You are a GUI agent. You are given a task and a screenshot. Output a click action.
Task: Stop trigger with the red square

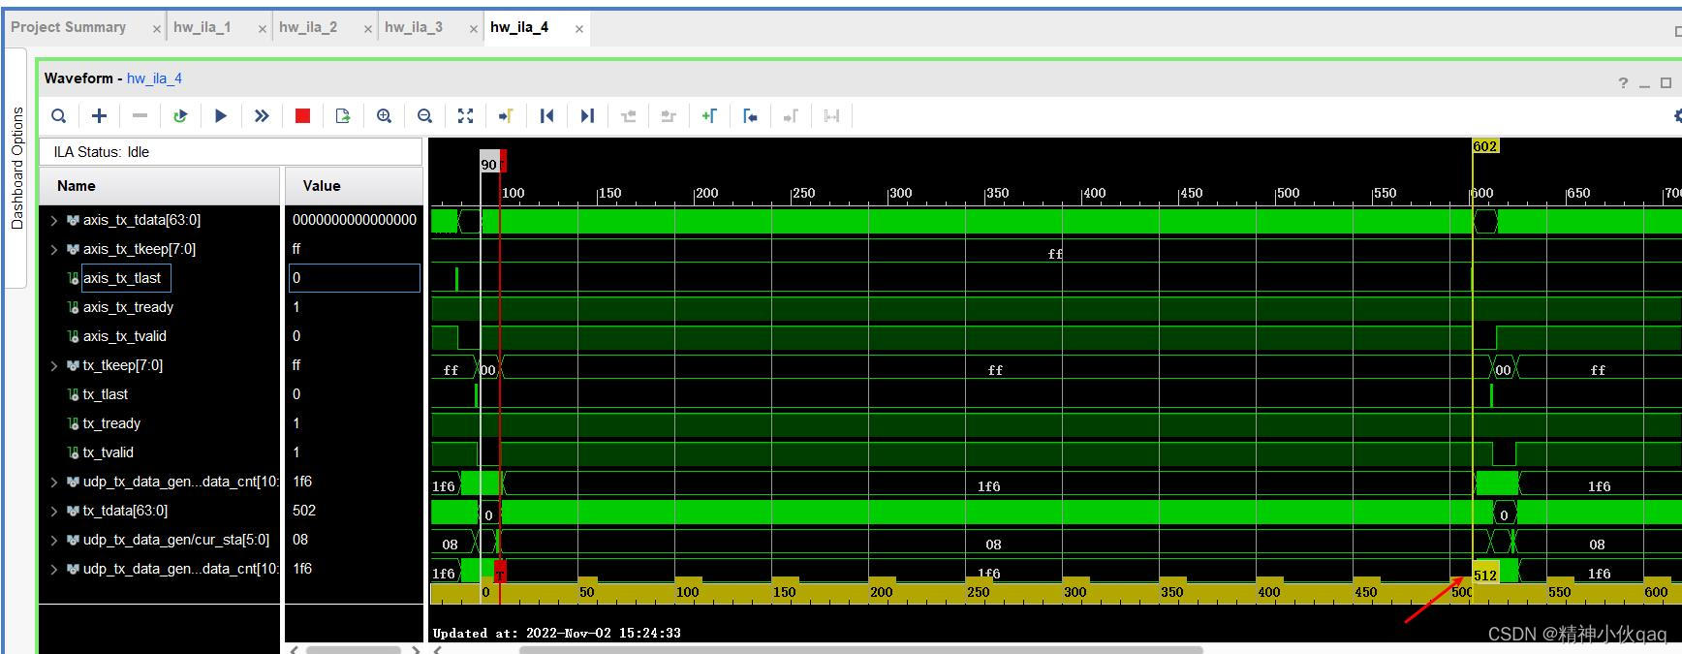[x=302, y=116]
